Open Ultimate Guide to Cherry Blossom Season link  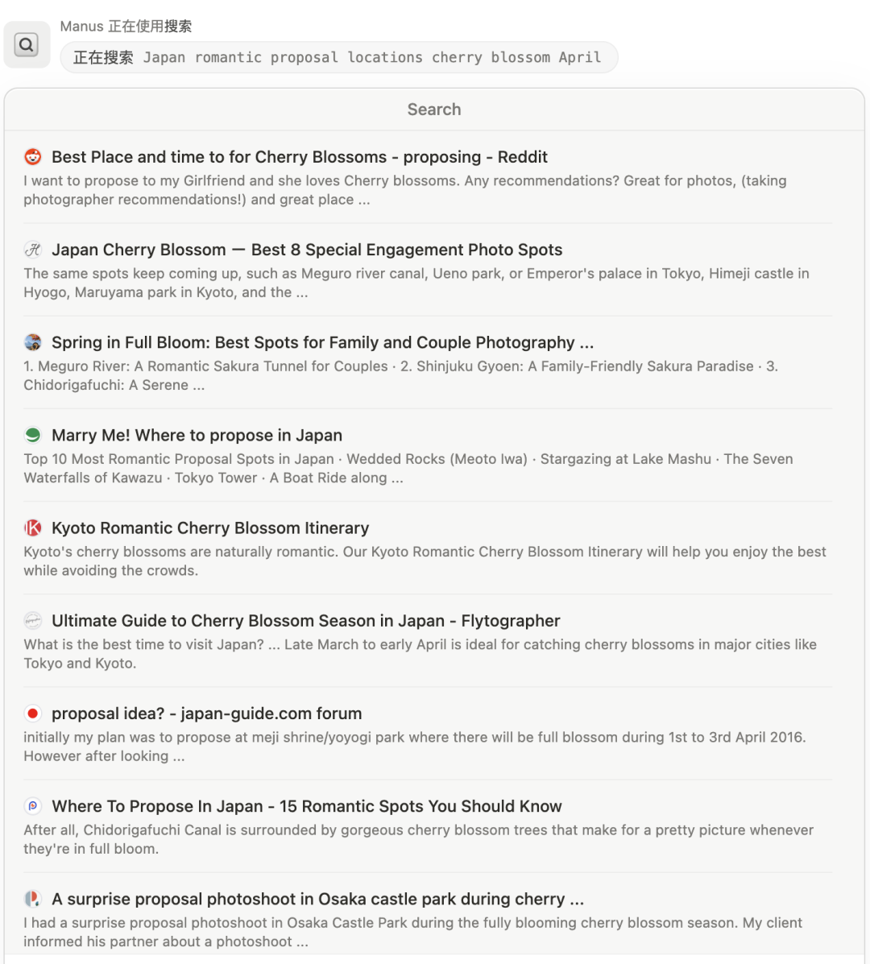coord(305,620)
